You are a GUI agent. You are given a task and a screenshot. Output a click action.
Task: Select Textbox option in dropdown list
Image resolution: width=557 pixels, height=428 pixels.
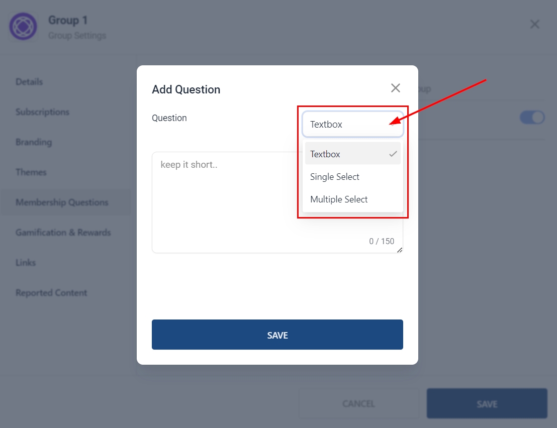(x=352, y=154)
